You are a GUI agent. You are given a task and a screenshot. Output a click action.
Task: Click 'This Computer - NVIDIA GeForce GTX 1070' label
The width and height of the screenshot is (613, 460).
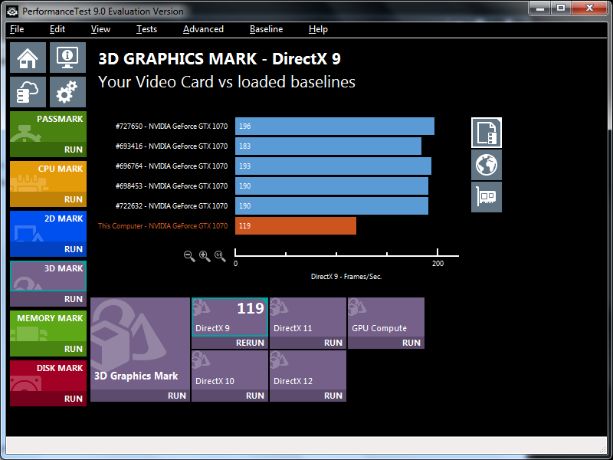(162, 226)
